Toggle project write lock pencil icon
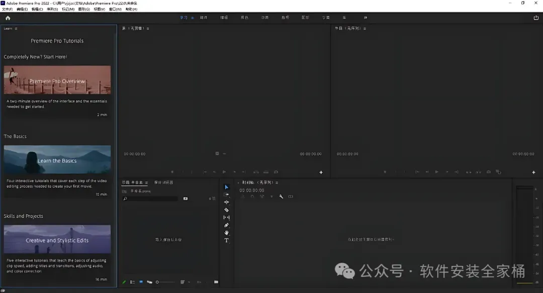 tap(124, 282)
